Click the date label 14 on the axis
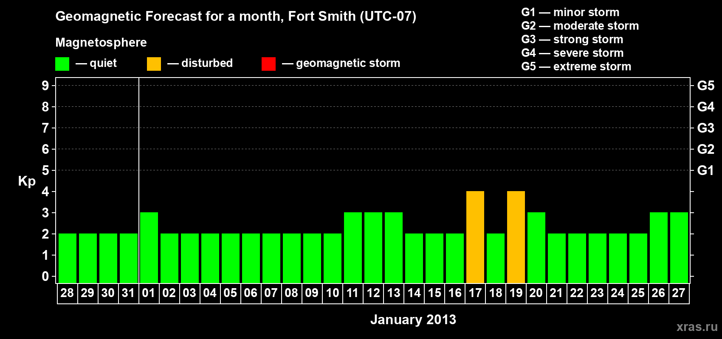Viewport: 722px width, 339px height. (414, 293)
